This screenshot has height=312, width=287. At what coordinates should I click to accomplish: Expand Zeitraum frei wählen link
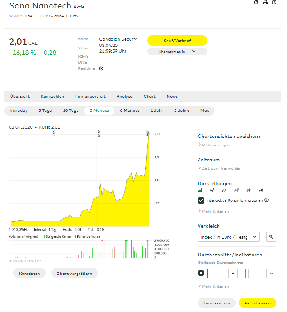pyautogui.click(x=221, y=168)
